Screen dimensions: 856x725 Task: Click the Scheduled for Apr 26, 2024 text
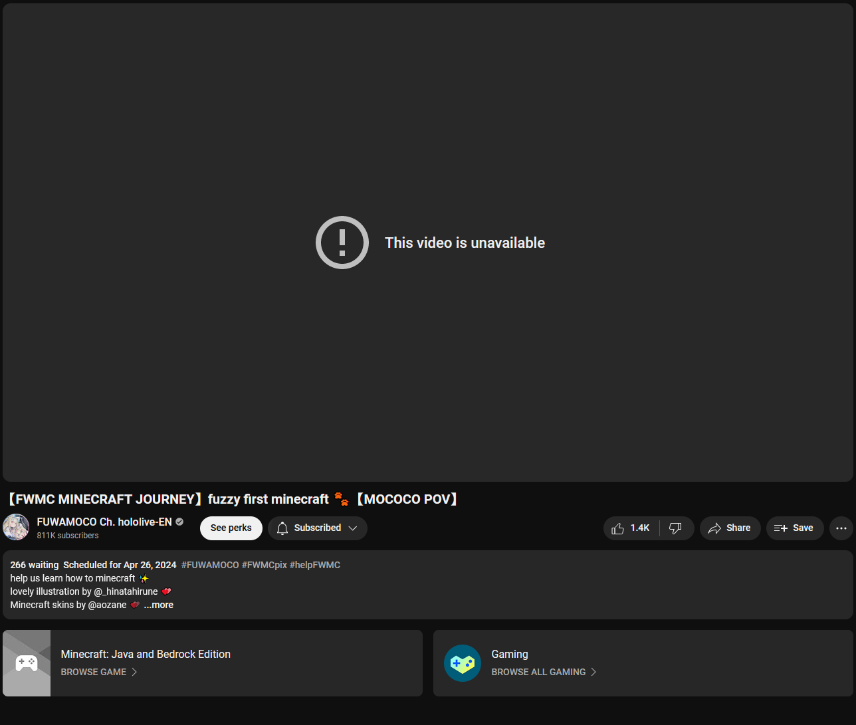pos(120,565)
